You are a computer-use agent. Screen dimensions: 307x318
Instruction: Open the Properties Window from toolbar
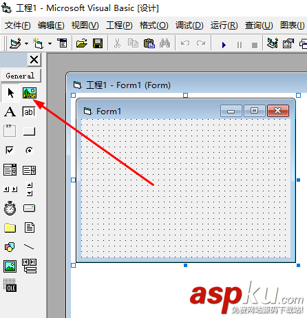coord(288,43)
